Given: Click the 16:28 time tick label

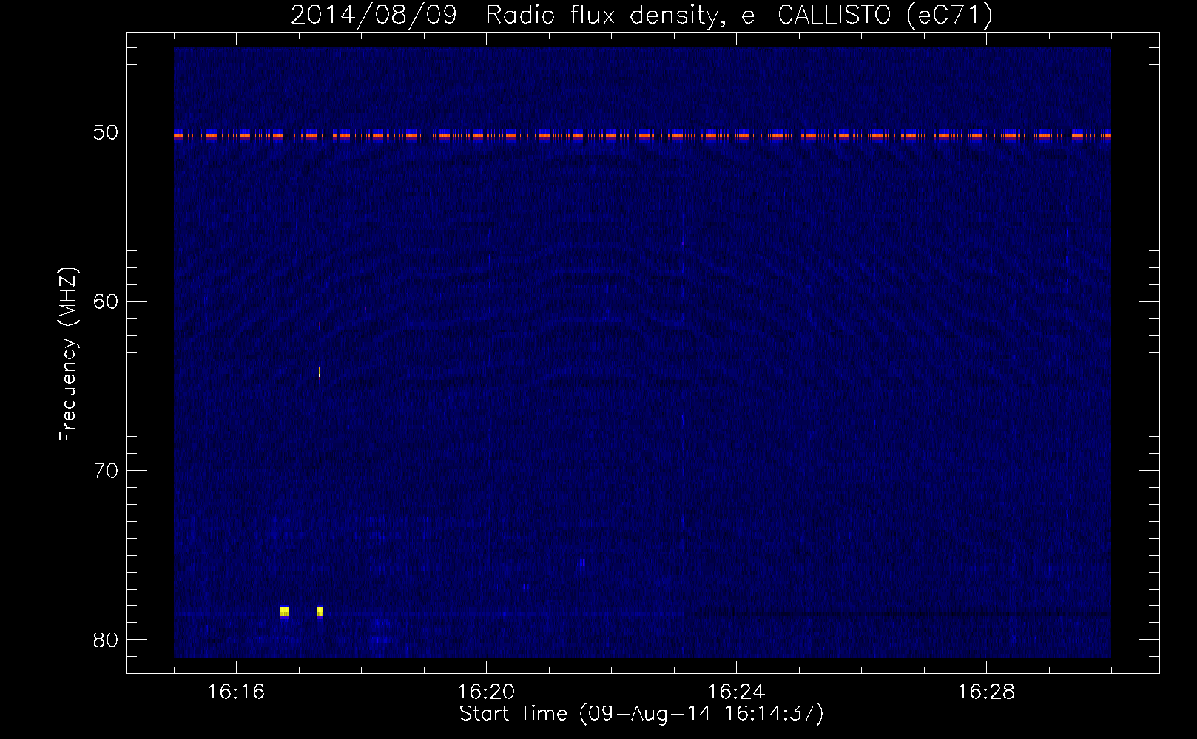Looking at the screenshot, I should click(x=986, y=692).
